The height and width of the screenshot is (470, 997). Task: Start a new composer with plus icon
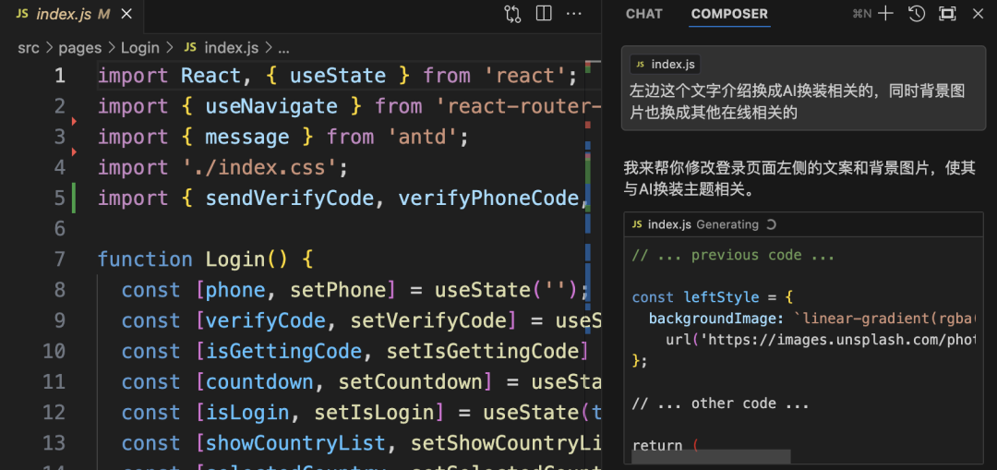[885, 14]
